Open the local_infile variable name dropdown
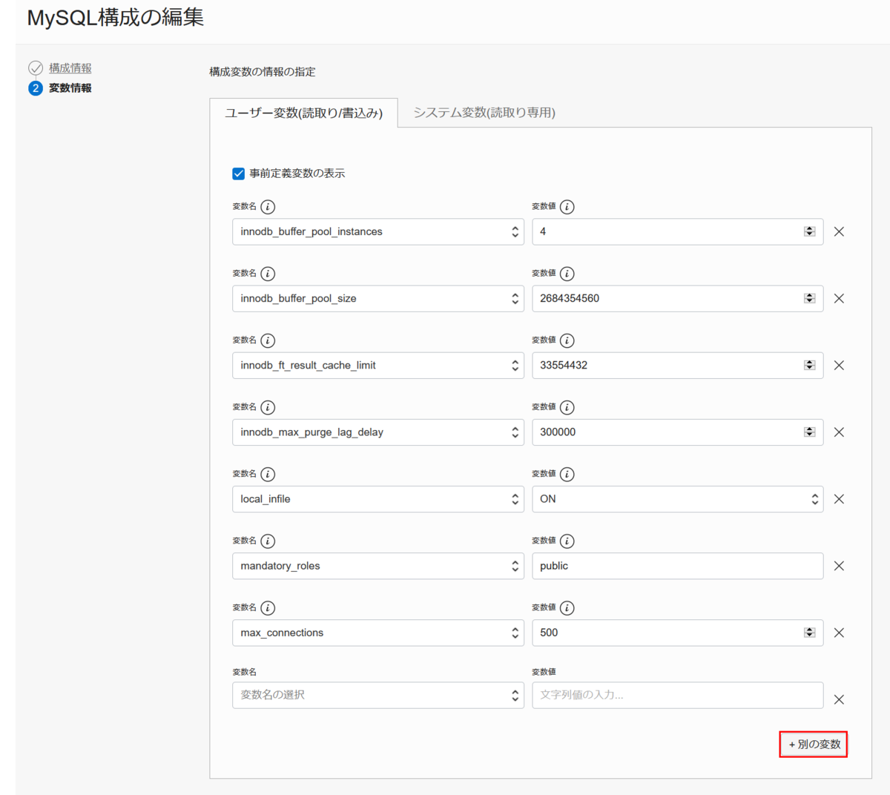 coord(378,499)
